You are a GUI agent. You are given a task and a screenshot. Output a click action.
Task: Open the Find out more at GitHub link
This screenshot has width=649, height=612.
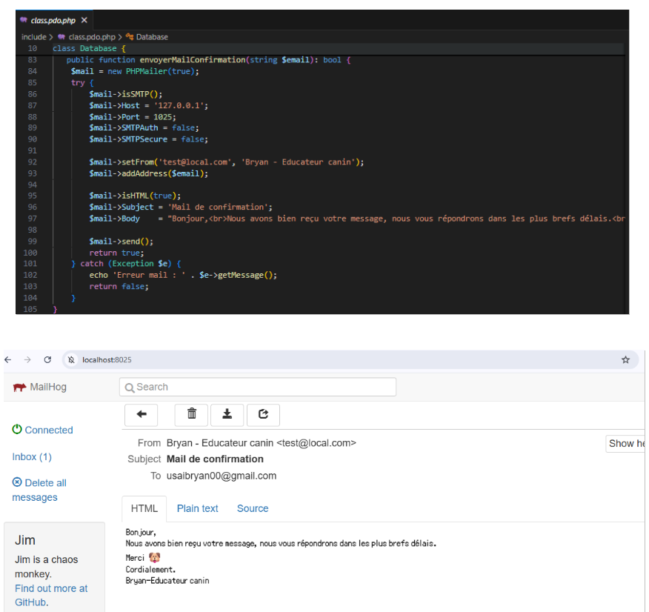click(51, 595)
